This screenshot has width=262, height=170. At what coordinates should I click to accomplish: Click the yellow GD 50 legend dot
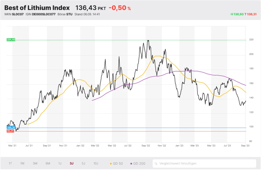[111, 163]
